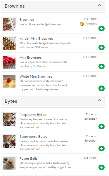Add Power Balls with green plus

click(x=101, y=168)
